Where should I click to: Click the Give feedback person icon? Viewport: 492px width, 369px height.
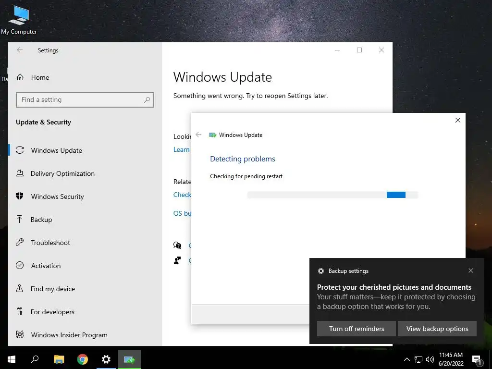point(177,260)
